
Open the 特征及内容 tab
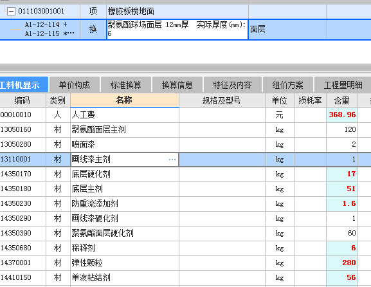232,85
